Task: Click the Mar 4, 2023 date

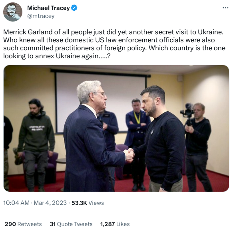Action: (x=50, y=203)
